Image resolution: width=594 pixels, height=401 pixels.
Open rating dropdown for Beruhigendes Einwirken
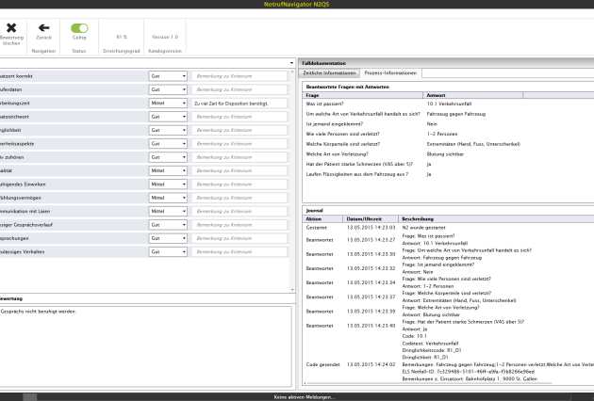click(168, 184)
